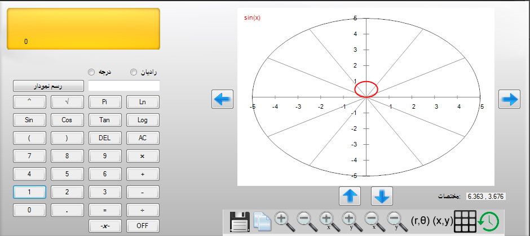
Task: Click the Log button
Action: coord(143,120)
